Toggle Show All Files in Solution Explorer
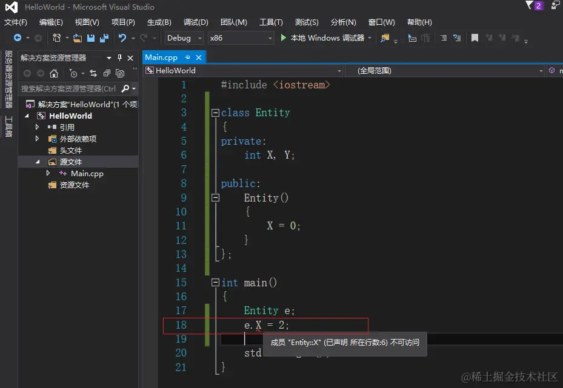The height and width of the screenshot is (388, 563). tap(120, 73)
